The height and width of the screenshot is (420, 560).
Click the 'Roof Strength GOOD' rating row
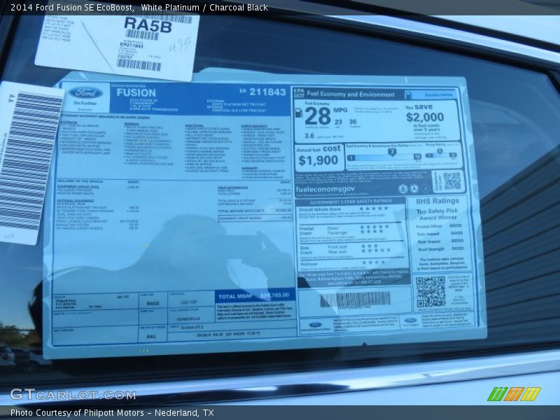click(x=441, y=249)
